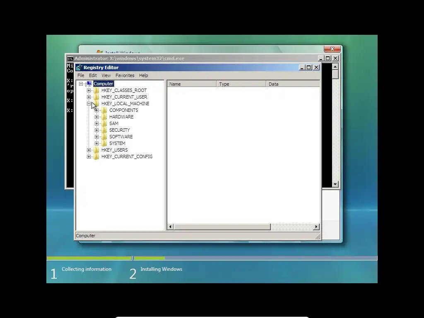Expand the SOFTWARE key
Screen dimensions: 424x318
coord(96,137)
